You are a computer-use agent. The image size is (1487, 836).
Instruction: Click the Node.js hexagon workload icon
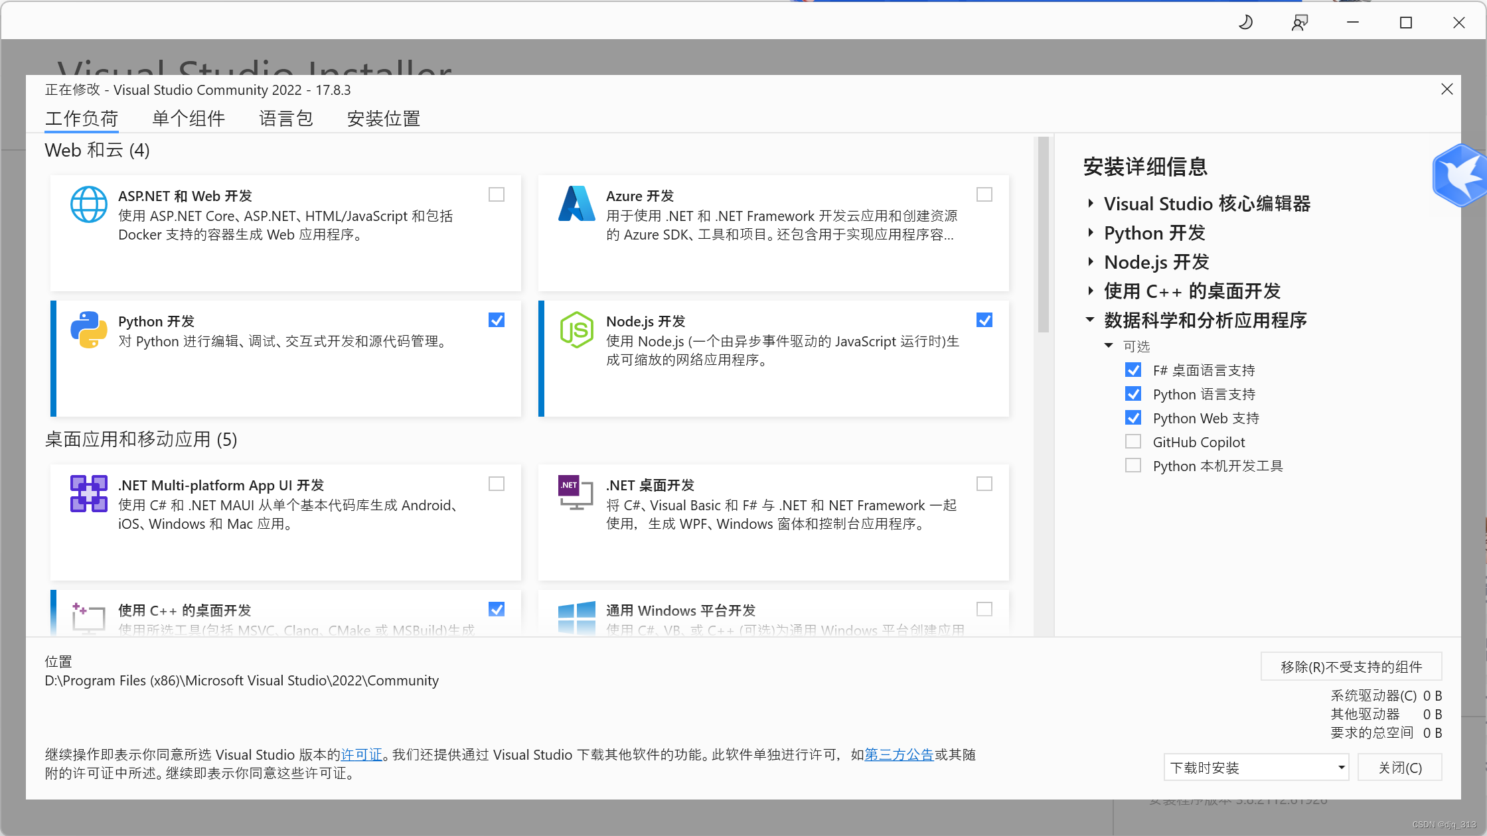coord(576,330)
